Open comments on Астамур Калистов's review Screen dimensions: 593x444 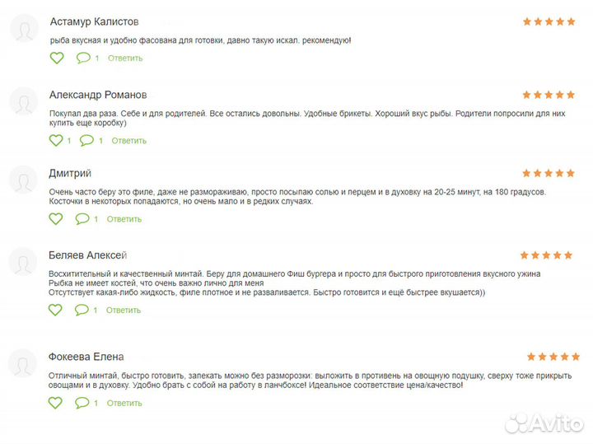[82, 58]
